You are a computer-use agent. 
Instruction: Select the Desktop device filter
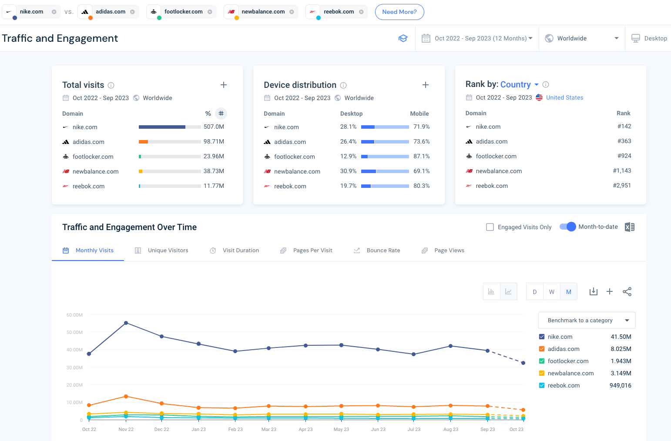(x=649, y=38)
